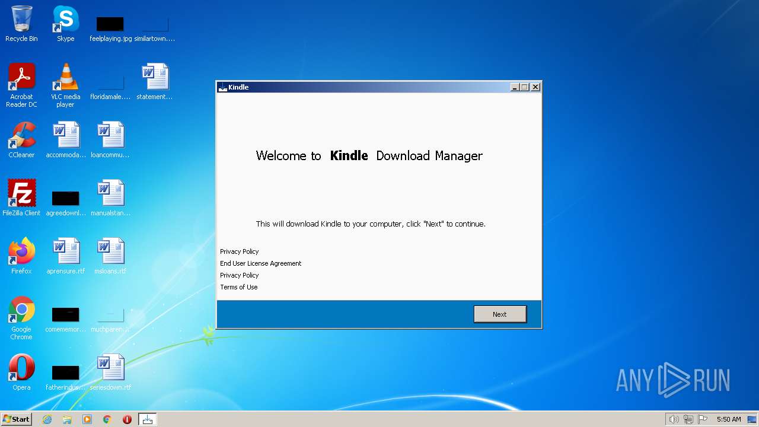Open the first Privacy Policy link
This screenshot has height=427, width=759.
click(x=239, y=251)
